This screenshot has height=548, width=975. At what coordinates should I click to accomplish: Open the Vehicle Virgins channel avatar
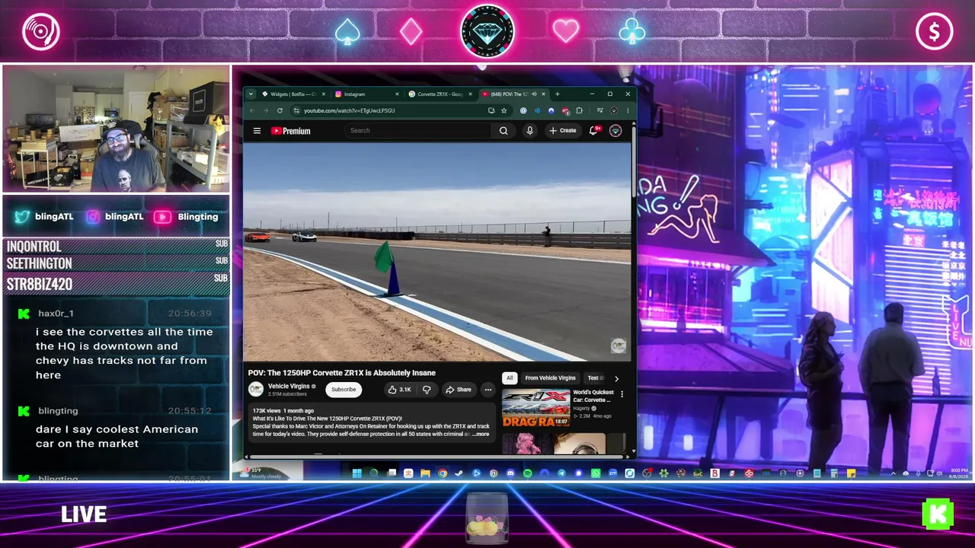pos(256,390)
